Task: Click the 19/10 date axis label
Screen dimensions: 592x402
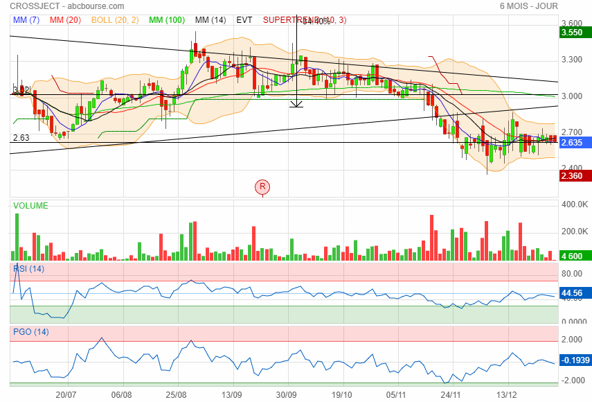Action: tap(341, 395)
